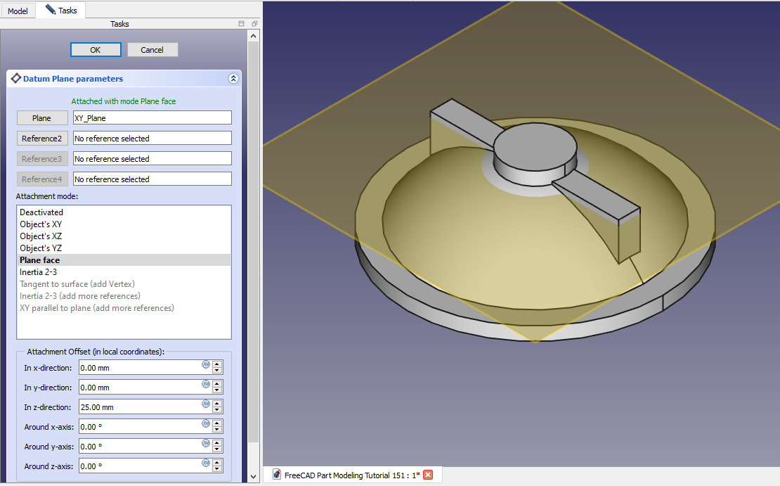Image resolution: width=780 pixels, height=486 pixels.
Task: Open expression editor for Around y-axis
Action: pos(206,443)
